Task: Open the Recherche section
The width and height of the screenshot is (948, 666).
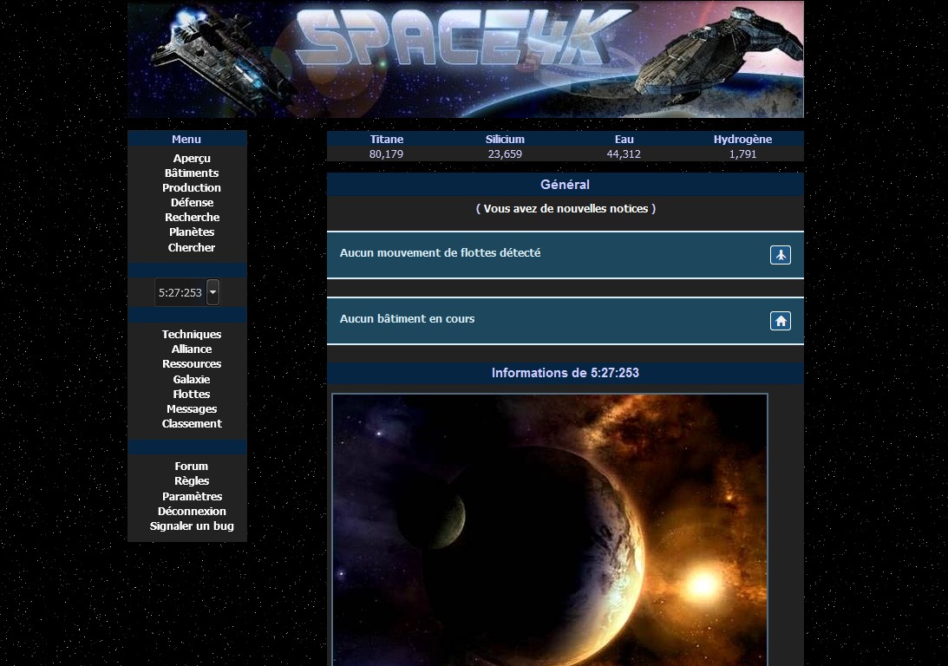Action: (192, 217)
